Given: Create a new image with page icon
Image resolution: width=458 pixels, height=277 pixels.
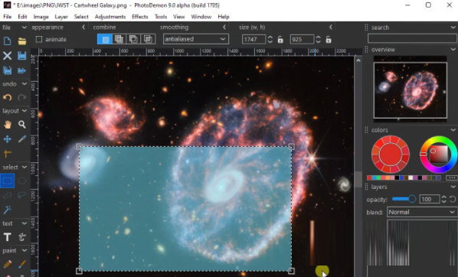Looking at the screenshot, I should tap(8, 41).
